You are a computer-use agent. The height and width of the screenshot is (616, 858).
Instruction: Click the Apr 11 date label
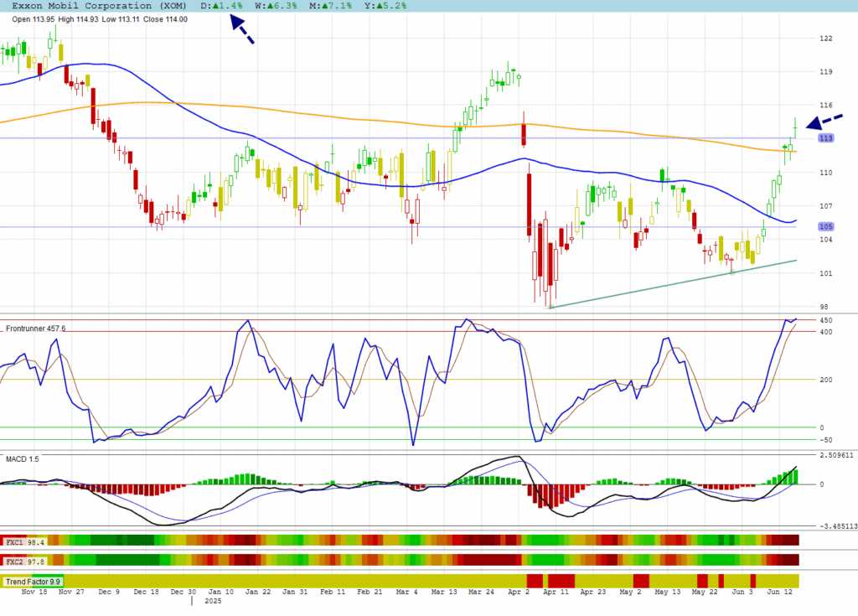click(556, 592)
